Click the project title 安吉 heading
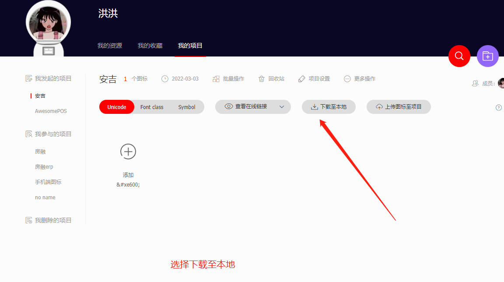Viewport: 504px width, 282px height. [x=108, y=79]
